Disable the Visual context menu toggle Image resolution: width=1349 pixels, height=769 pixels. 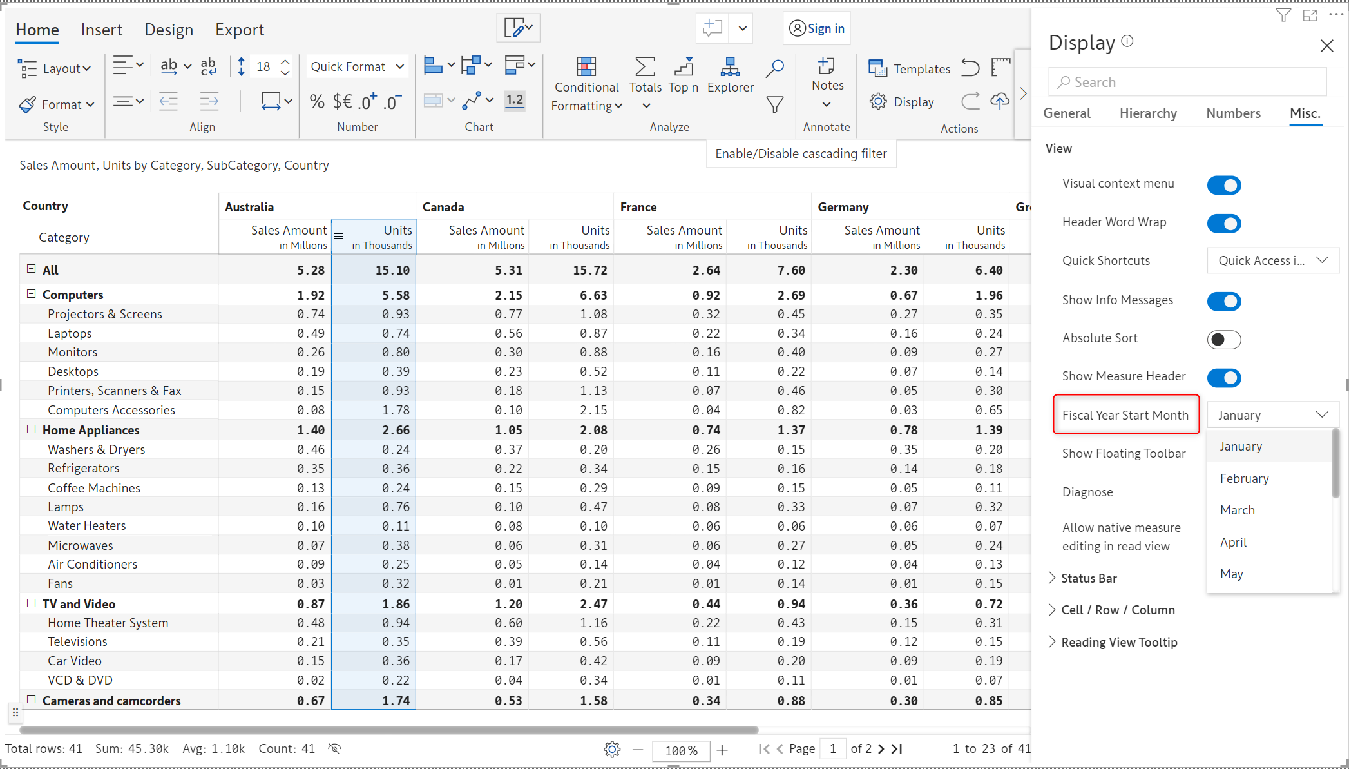[1223, 185]
